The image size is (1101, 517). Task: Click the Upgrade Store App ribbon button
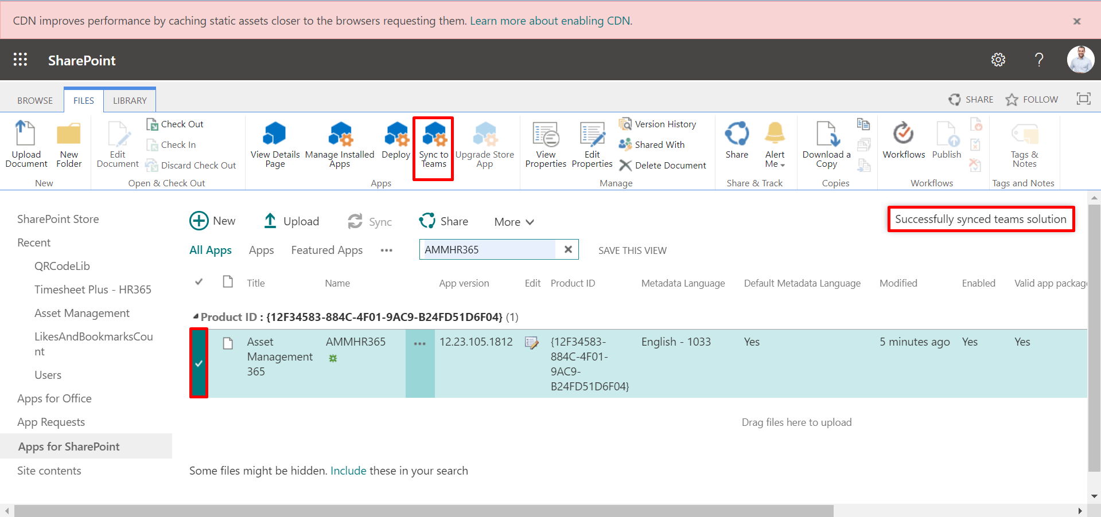pos(485,144)
